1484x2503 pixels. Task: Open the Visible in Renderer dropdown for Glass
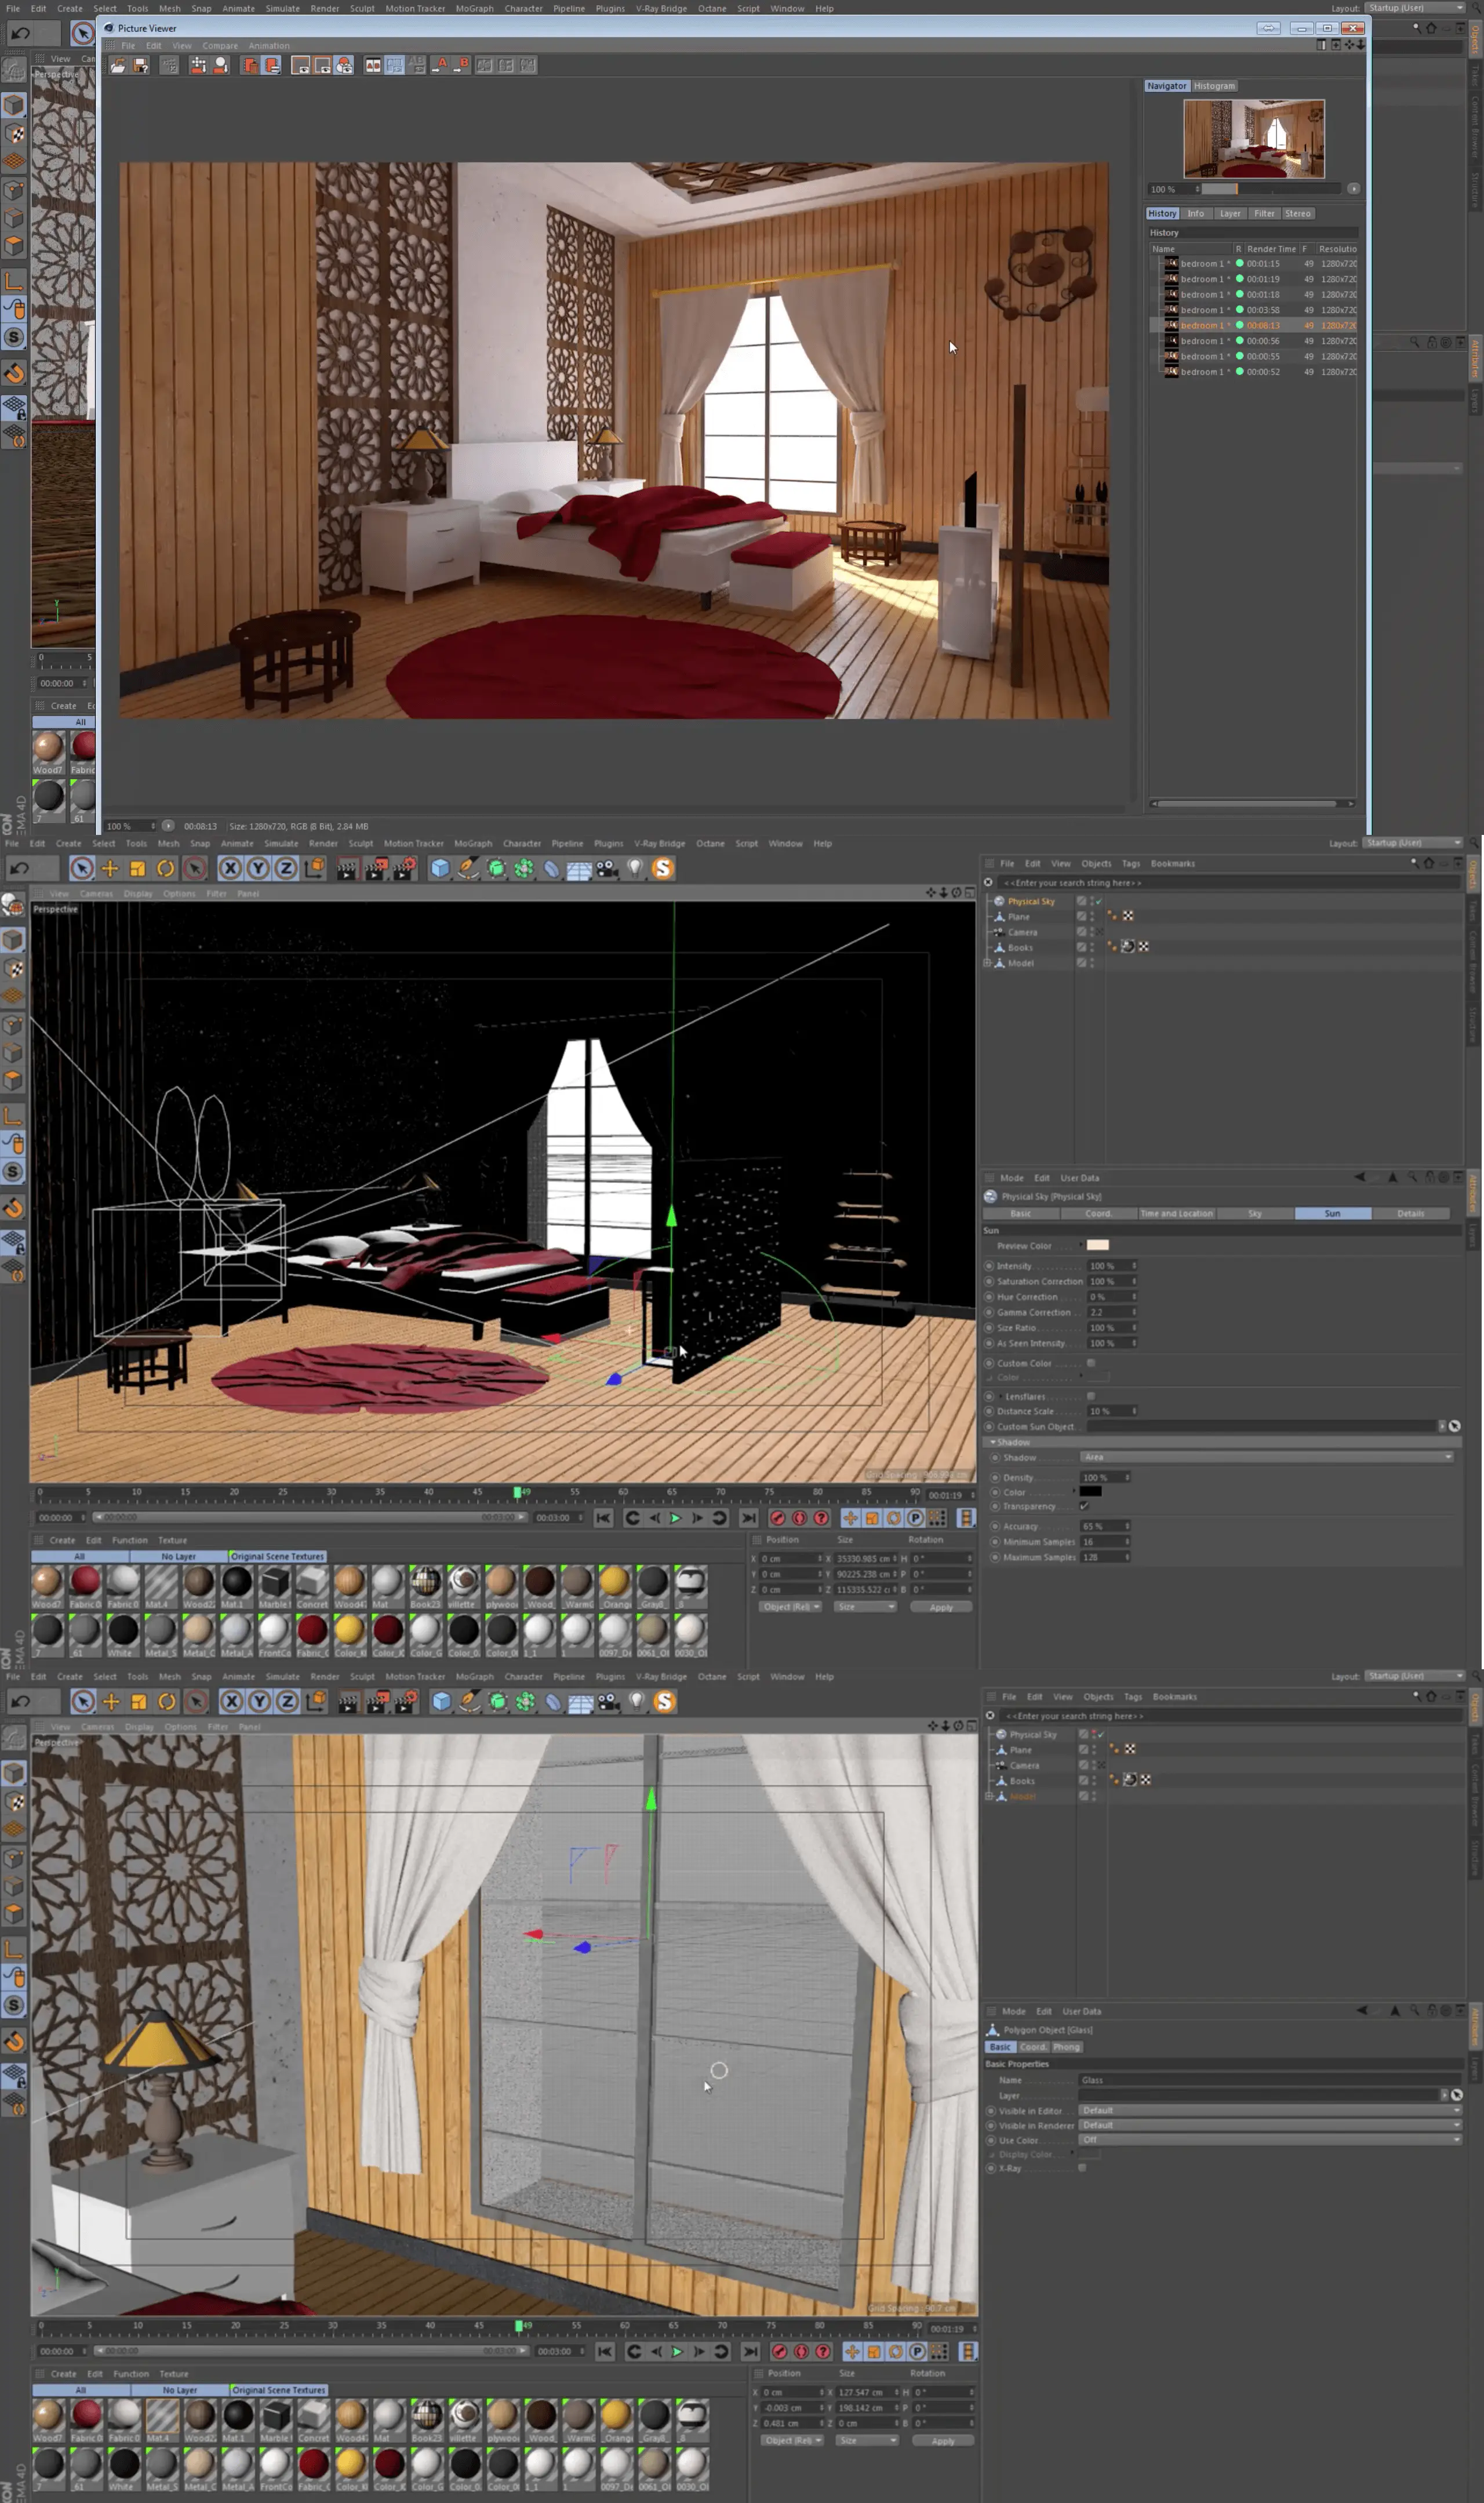[1270, 2125]
